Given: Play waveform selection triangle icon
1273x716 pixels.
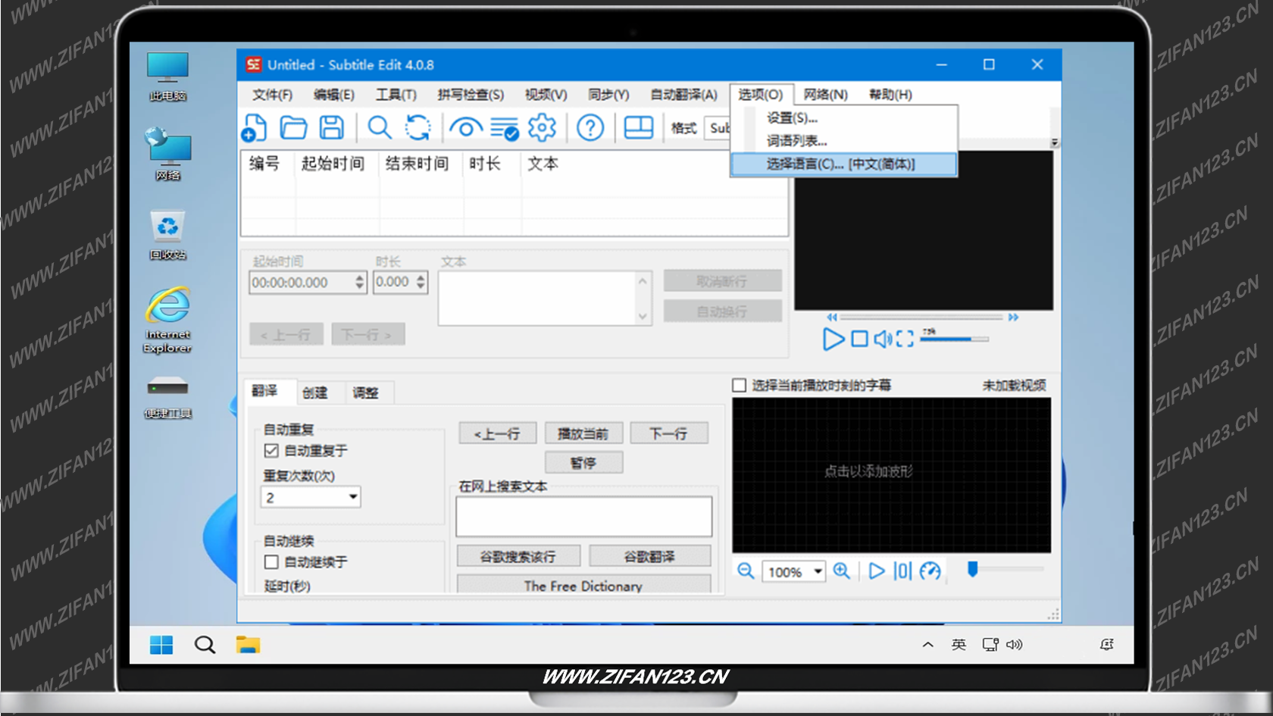Looking at the screenshot, I should (x=877, y=571).
